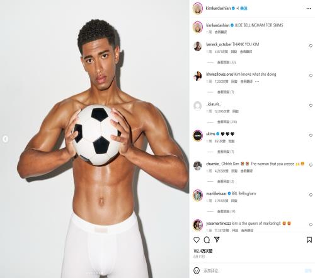Open more options three-dot menu
Screen dimensions: 315x278
[x=309, y=8]
